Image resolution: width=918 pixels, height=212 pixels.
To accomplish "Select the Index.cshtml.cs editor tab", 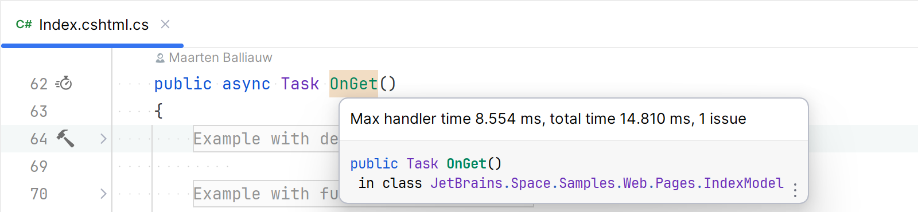I will tap(92, 25).
